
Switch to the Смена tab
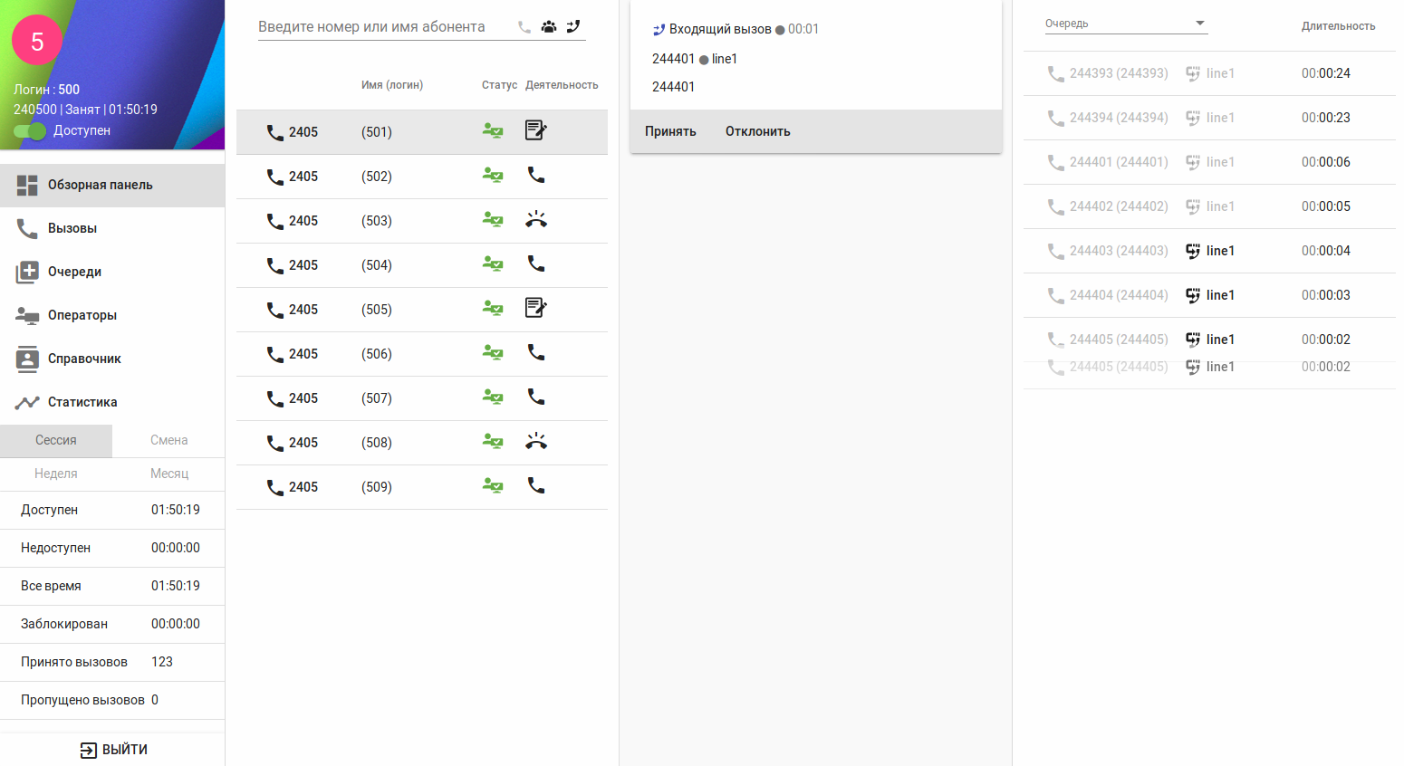click(168, 440)
